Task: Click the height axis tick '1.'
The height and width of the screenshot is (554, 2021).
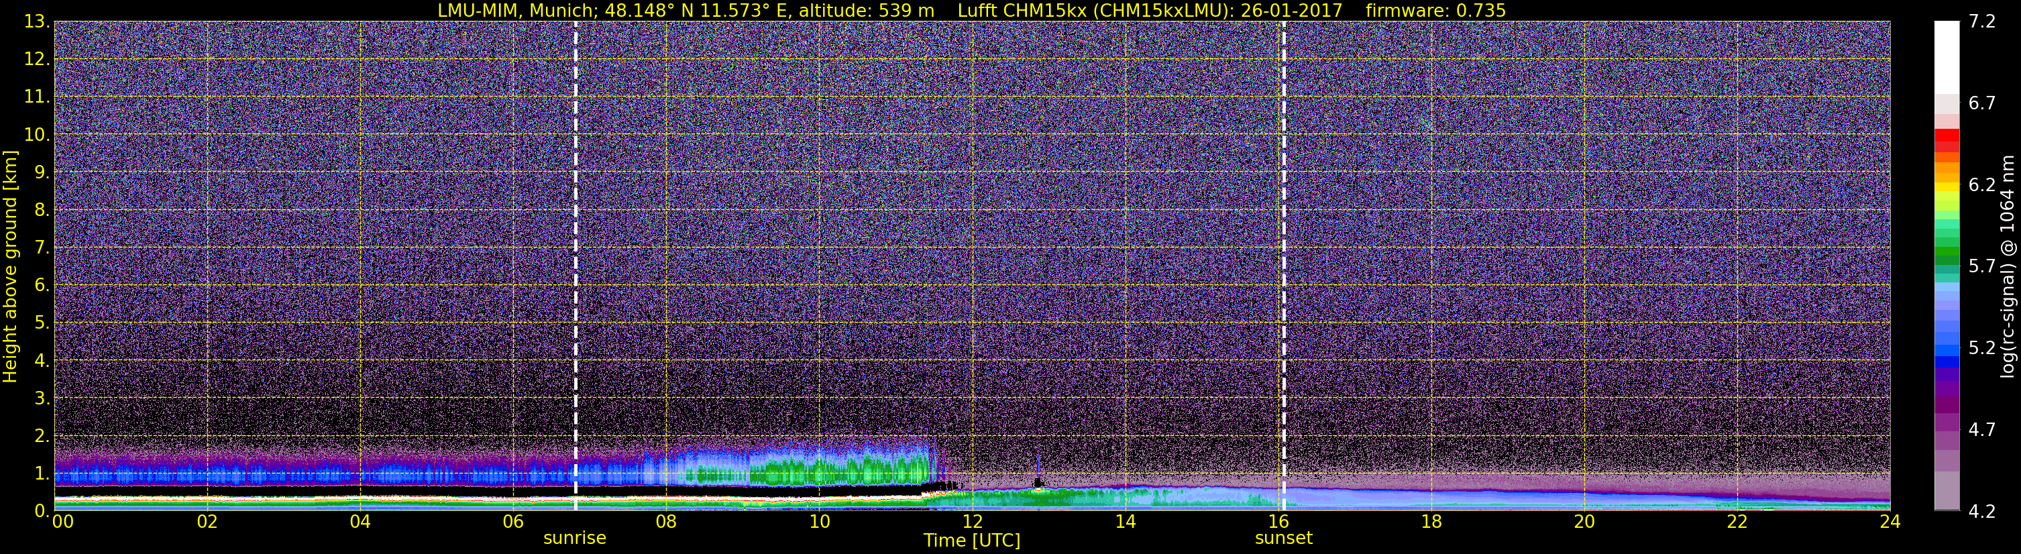Action: pos(42,474)
